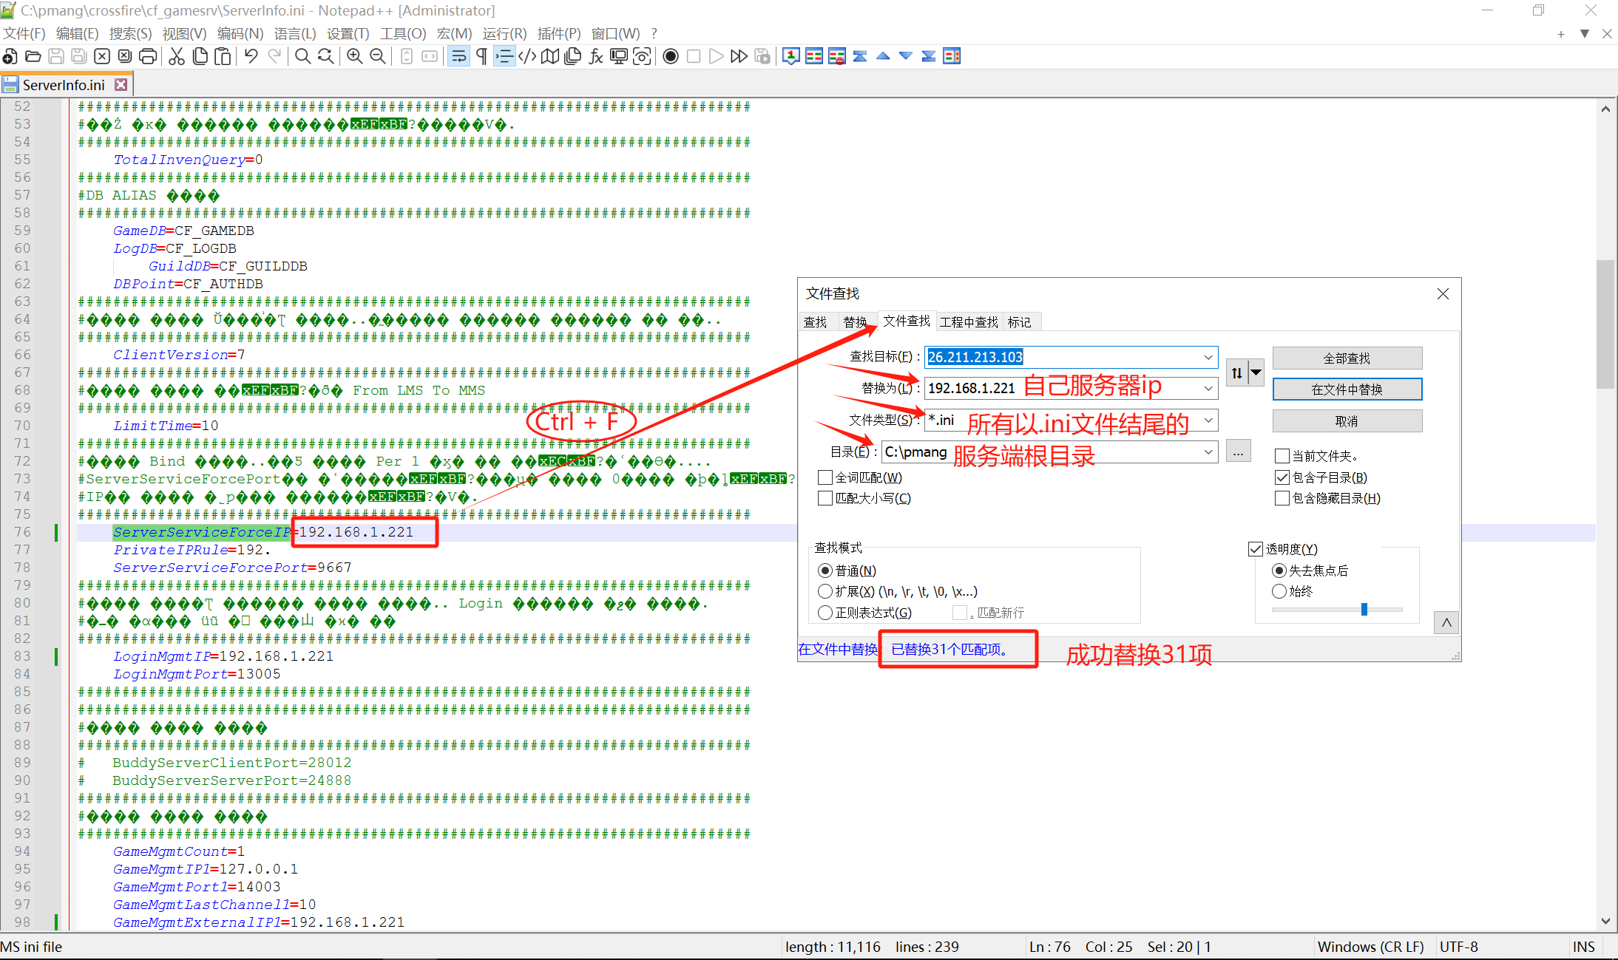Click Show all characters pilcrow icon

[481, 56]
